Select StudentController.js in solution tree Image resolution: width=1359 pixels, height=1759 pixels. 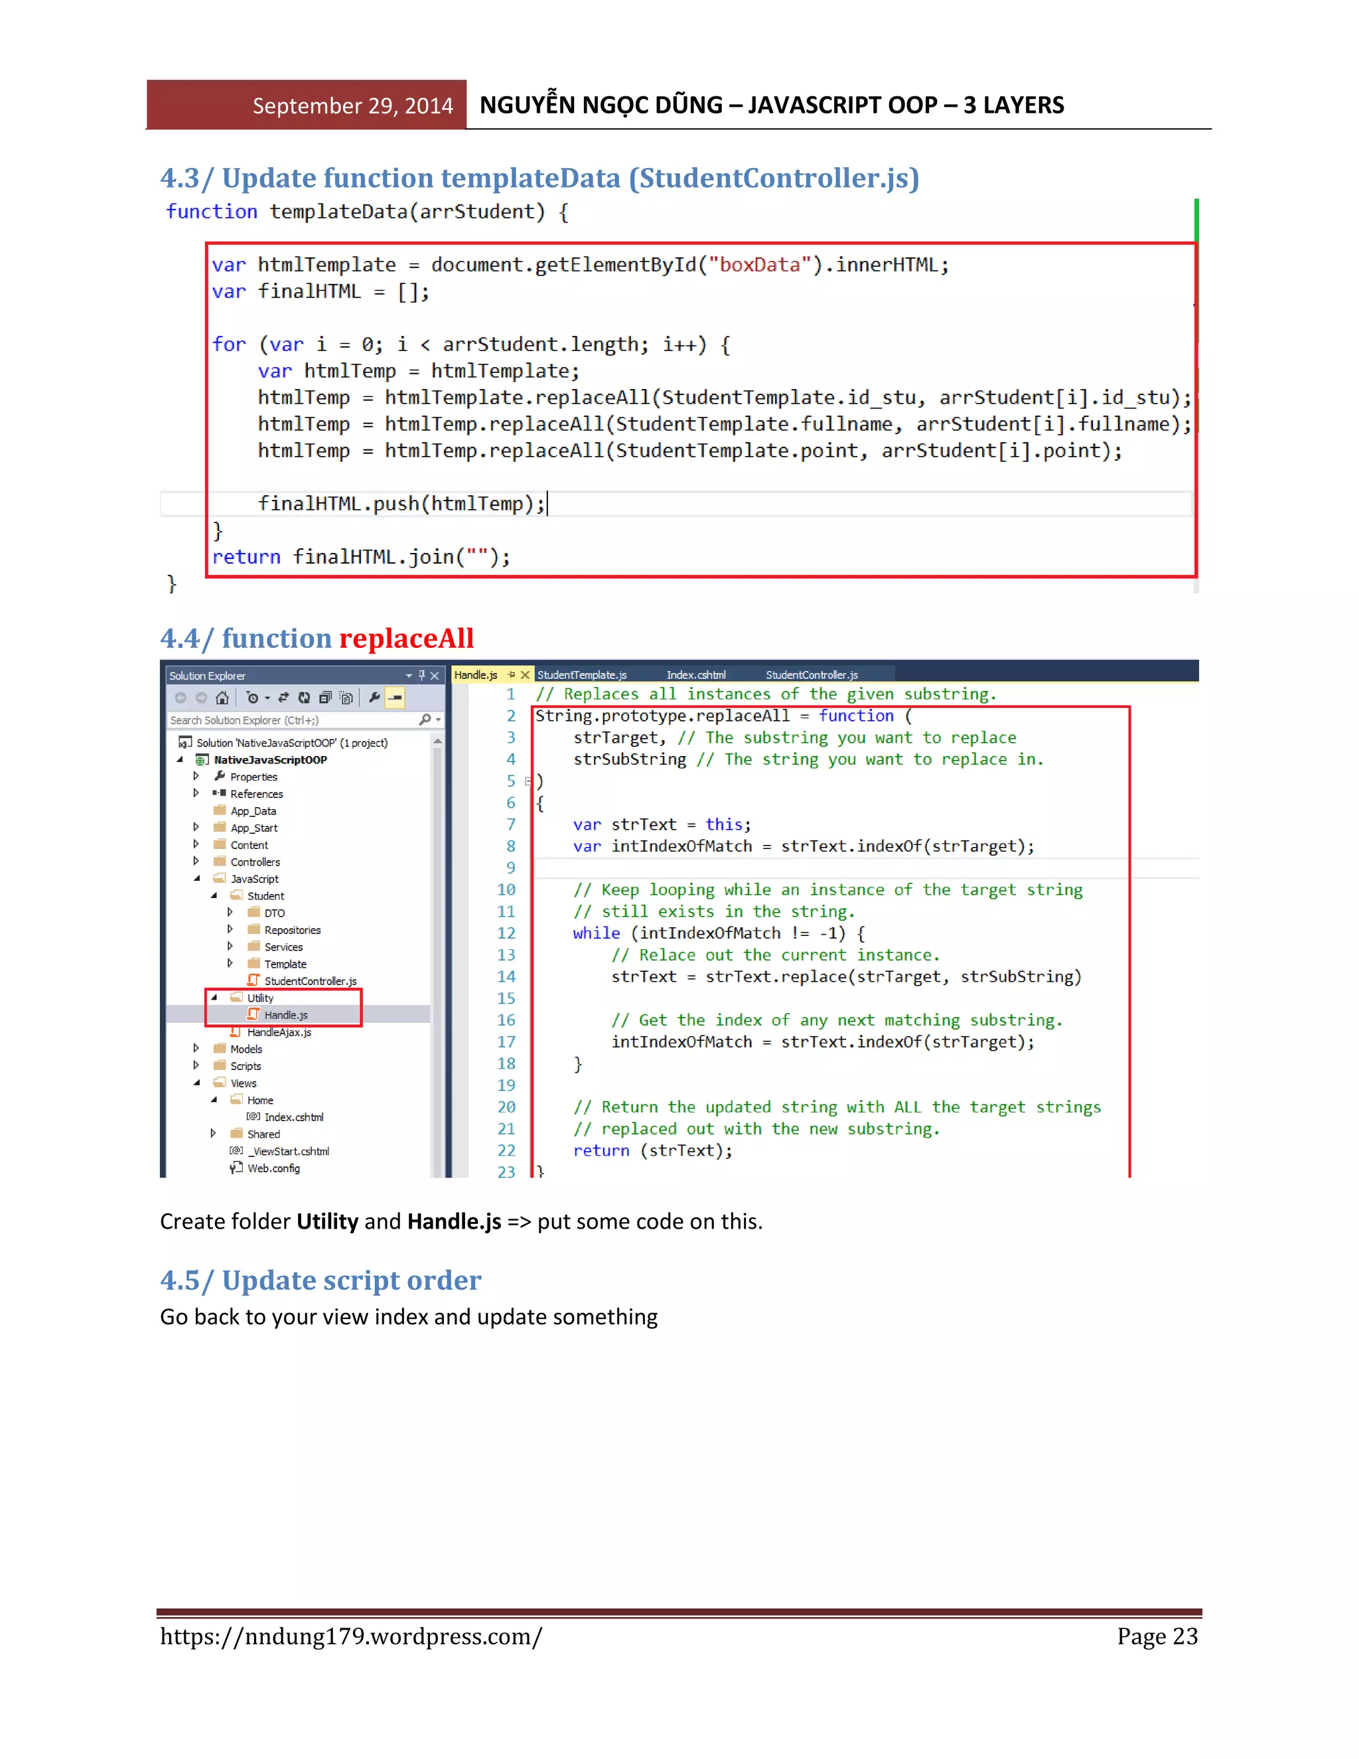(310, 981)
